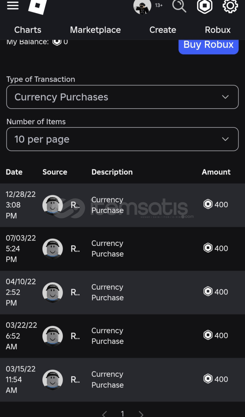Select the Robux tab
245x417 pixels.
click(x=218, y=30)
